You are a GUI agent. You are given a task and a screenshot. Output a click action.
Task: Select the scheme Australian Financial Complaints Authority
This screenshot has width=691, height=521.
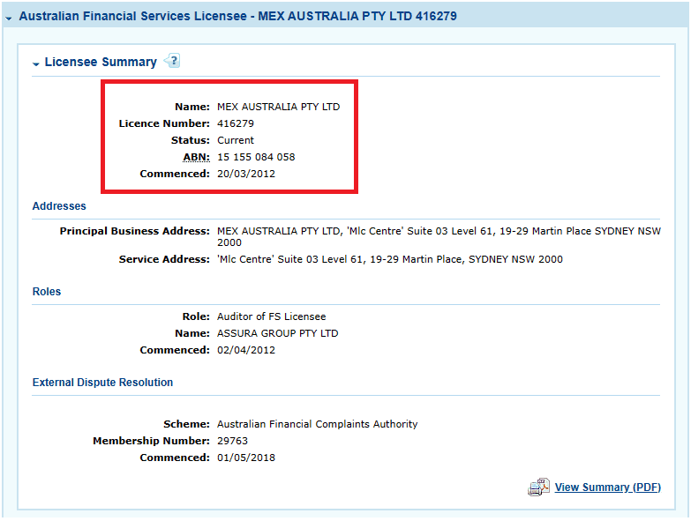(x=318, y=424)
